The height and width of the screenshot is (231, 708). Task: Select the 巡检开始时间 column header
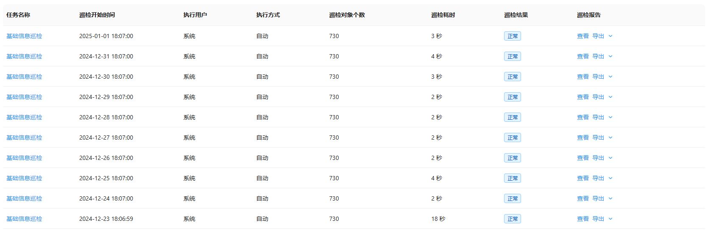[97, 15]
